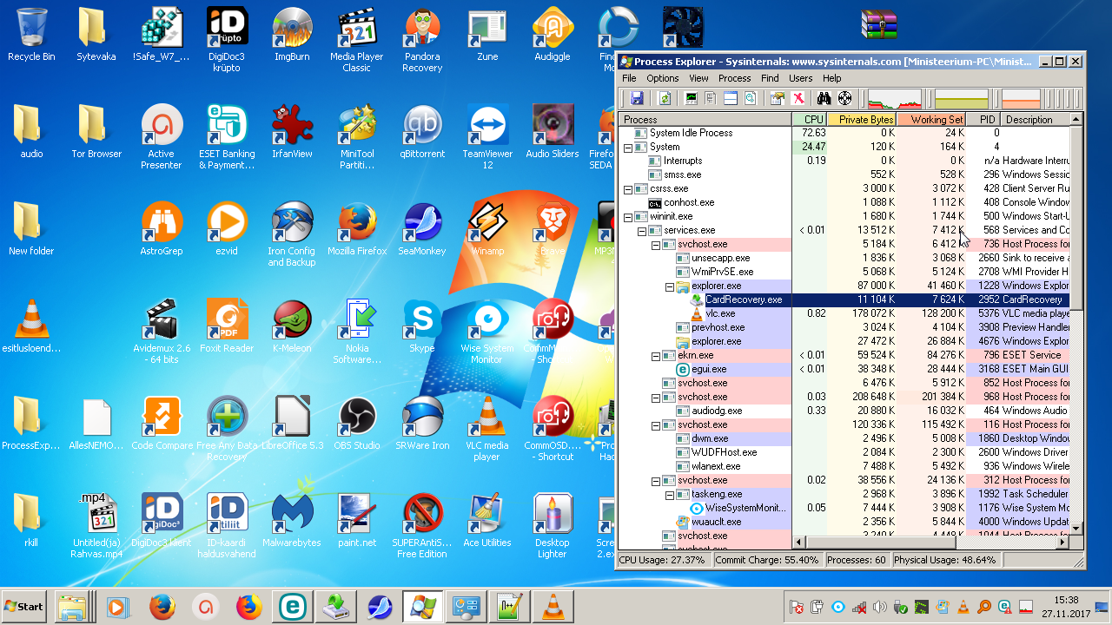Screen dimensions: 1112x625
Task: Collapse the System process tree node
Action: [629, 148]
